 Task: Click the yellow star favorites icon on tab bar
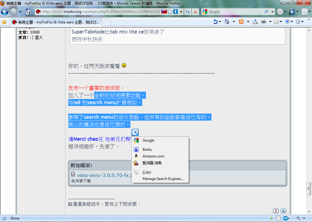tap(4, 22)
